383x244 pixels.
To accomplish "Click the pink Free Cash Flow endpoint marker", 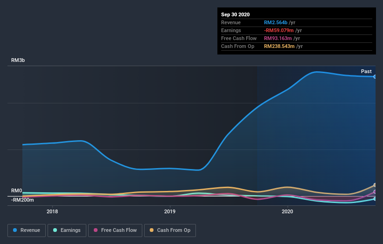I will [375, 192].
